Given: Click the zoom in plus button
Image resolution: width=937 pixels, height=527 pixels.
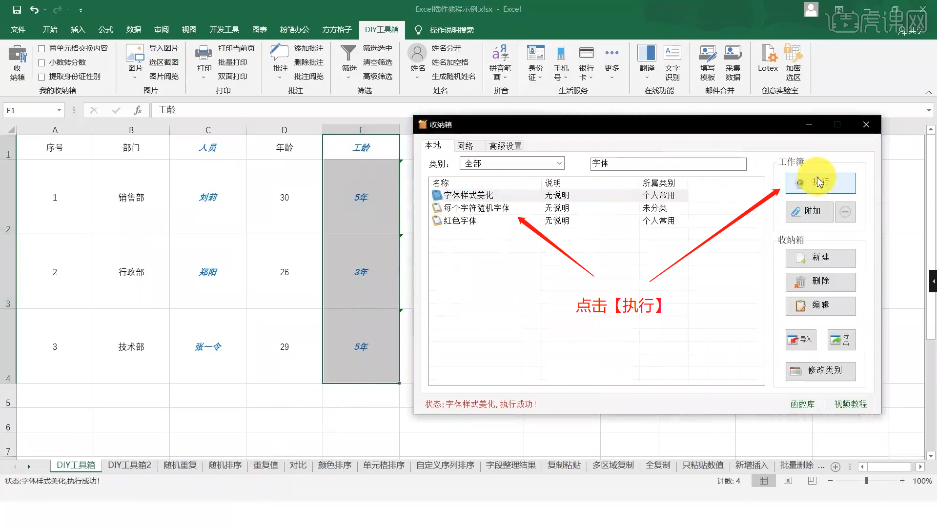Looking at the screenshot, I should coord(902,481).
